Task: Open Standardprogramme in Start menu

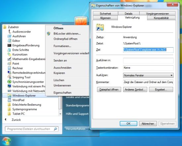Action: (x=77, y=106)
